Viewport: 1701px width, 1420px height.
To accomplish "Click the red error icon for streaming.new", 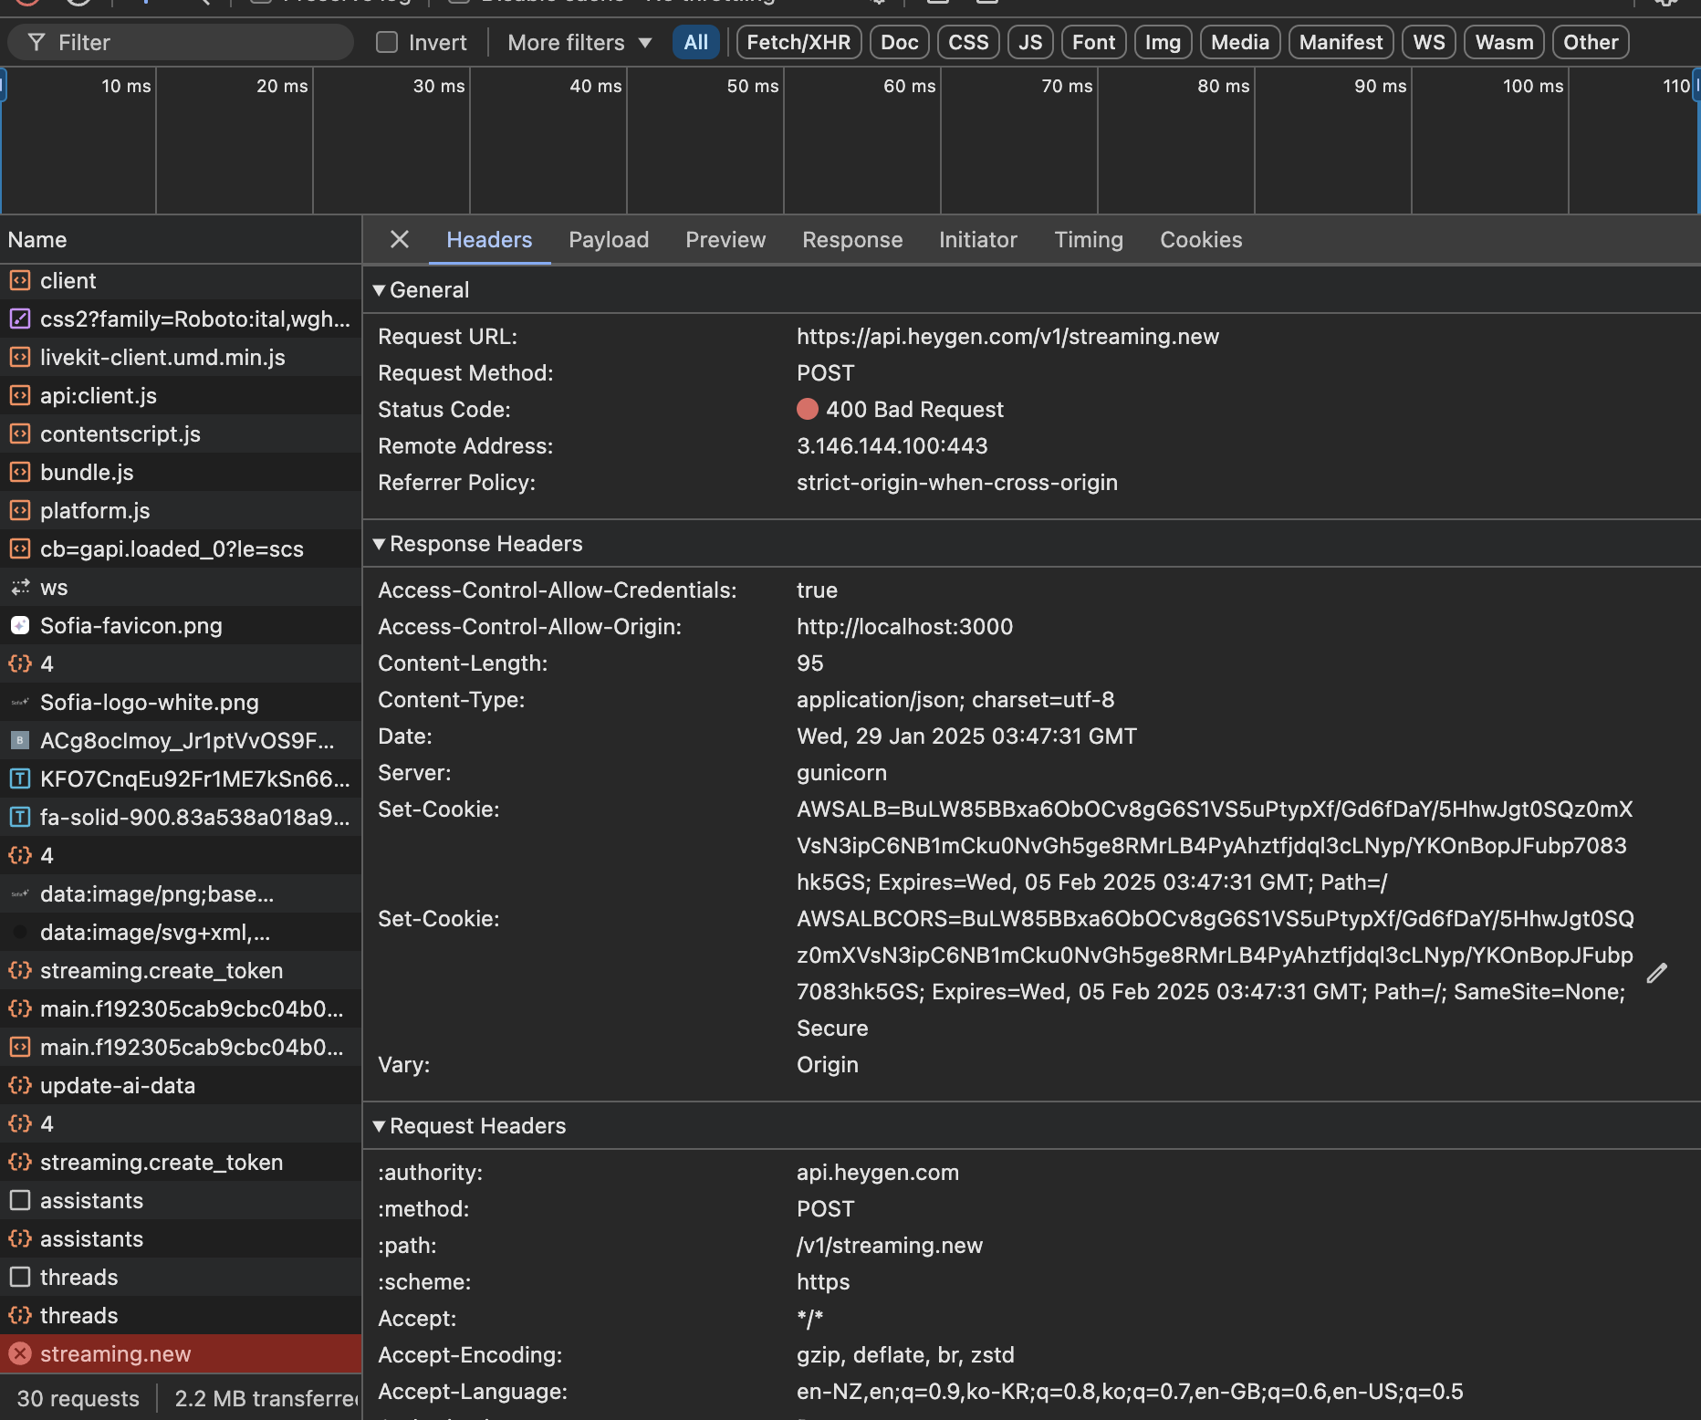I will tap(20, 1354).
